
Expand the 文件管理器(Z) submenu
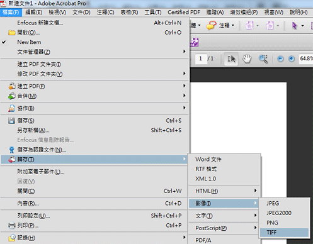[95, 52]
